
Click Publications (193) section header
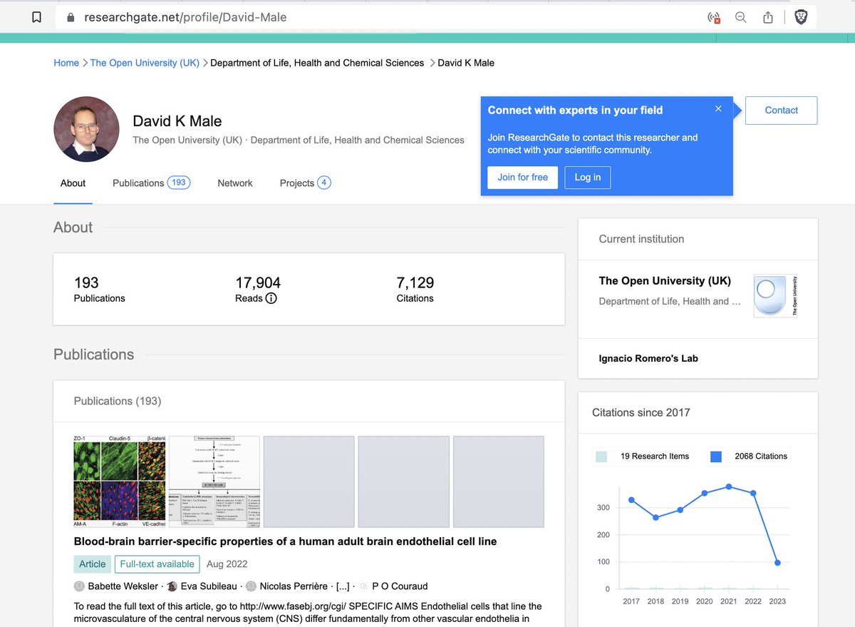click(x=118, y=401)
